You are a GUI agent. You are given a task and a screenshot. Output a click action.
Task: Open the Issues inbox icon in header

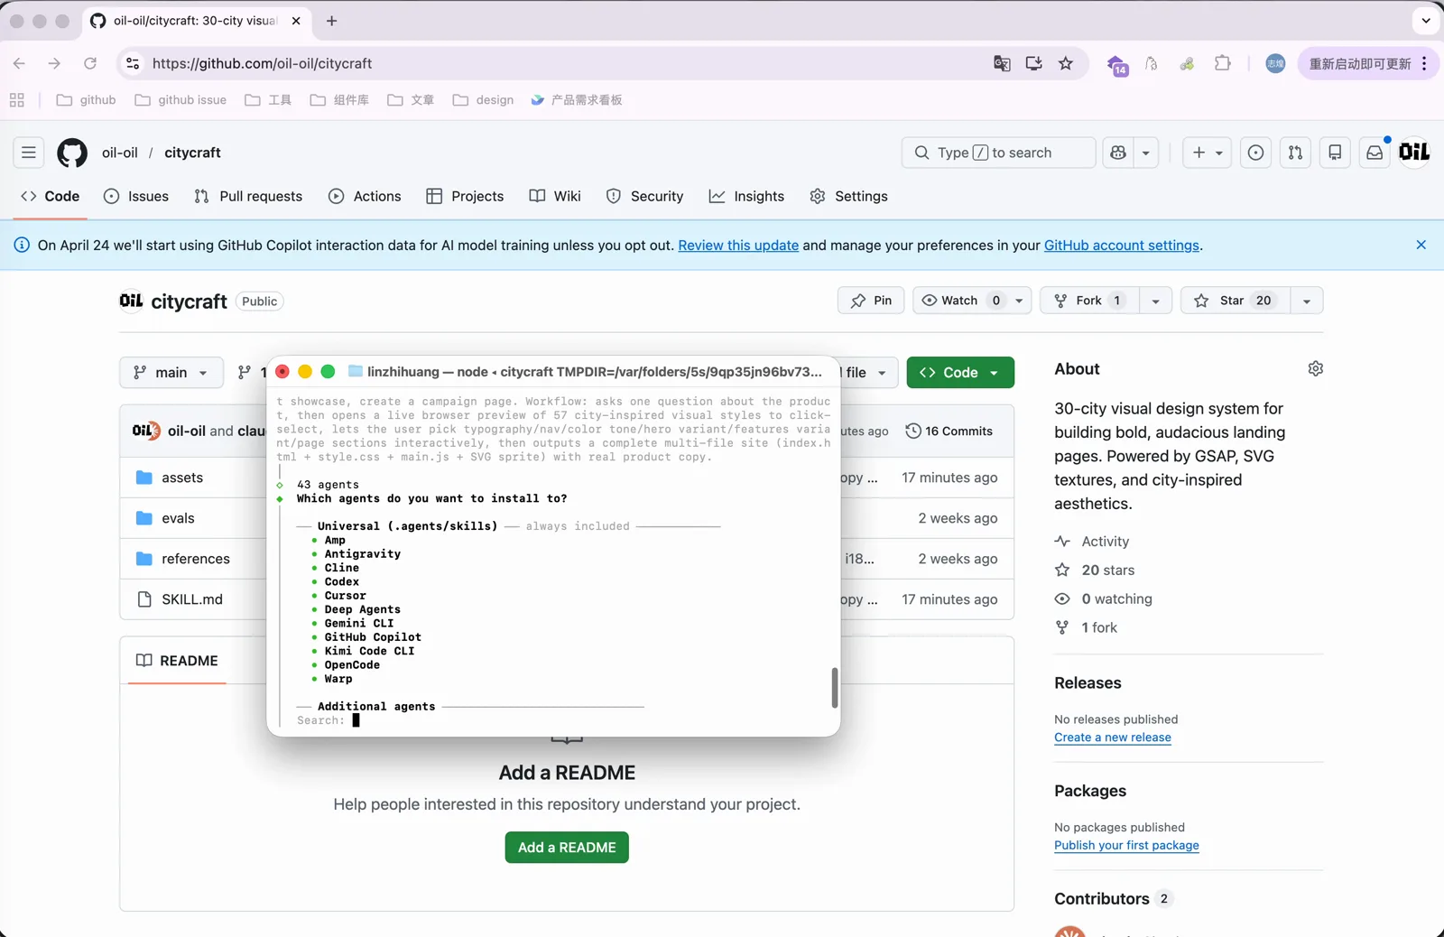(1255, 153)
